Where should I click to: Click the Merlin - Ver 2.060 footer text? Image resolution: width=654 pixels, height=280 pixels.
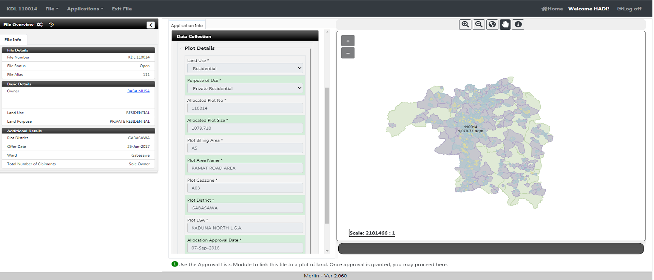click(325, 276)
